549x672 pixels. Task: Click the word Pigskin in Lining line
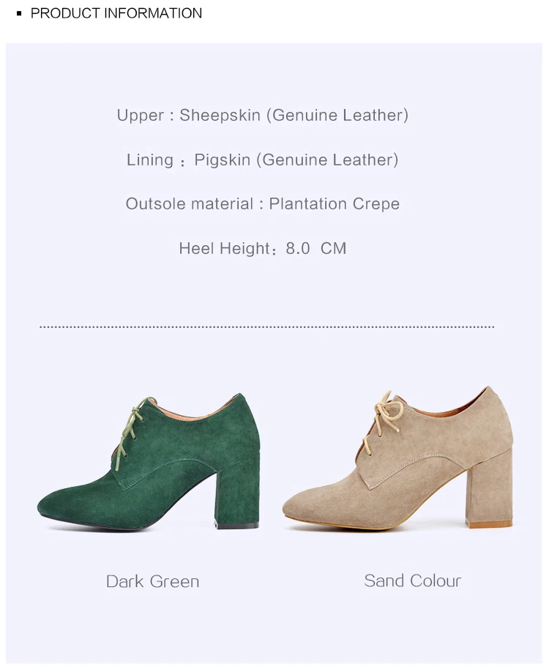222,160
